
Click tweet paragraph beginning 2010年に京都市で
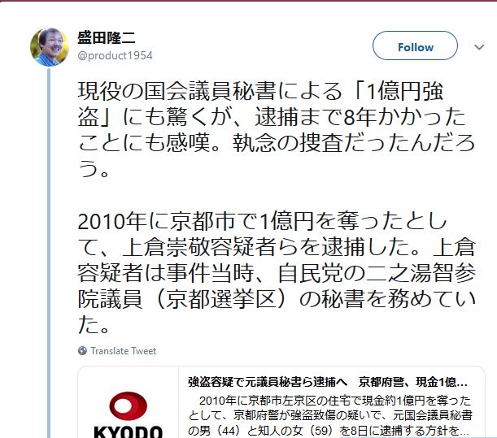tap(277, 272)
